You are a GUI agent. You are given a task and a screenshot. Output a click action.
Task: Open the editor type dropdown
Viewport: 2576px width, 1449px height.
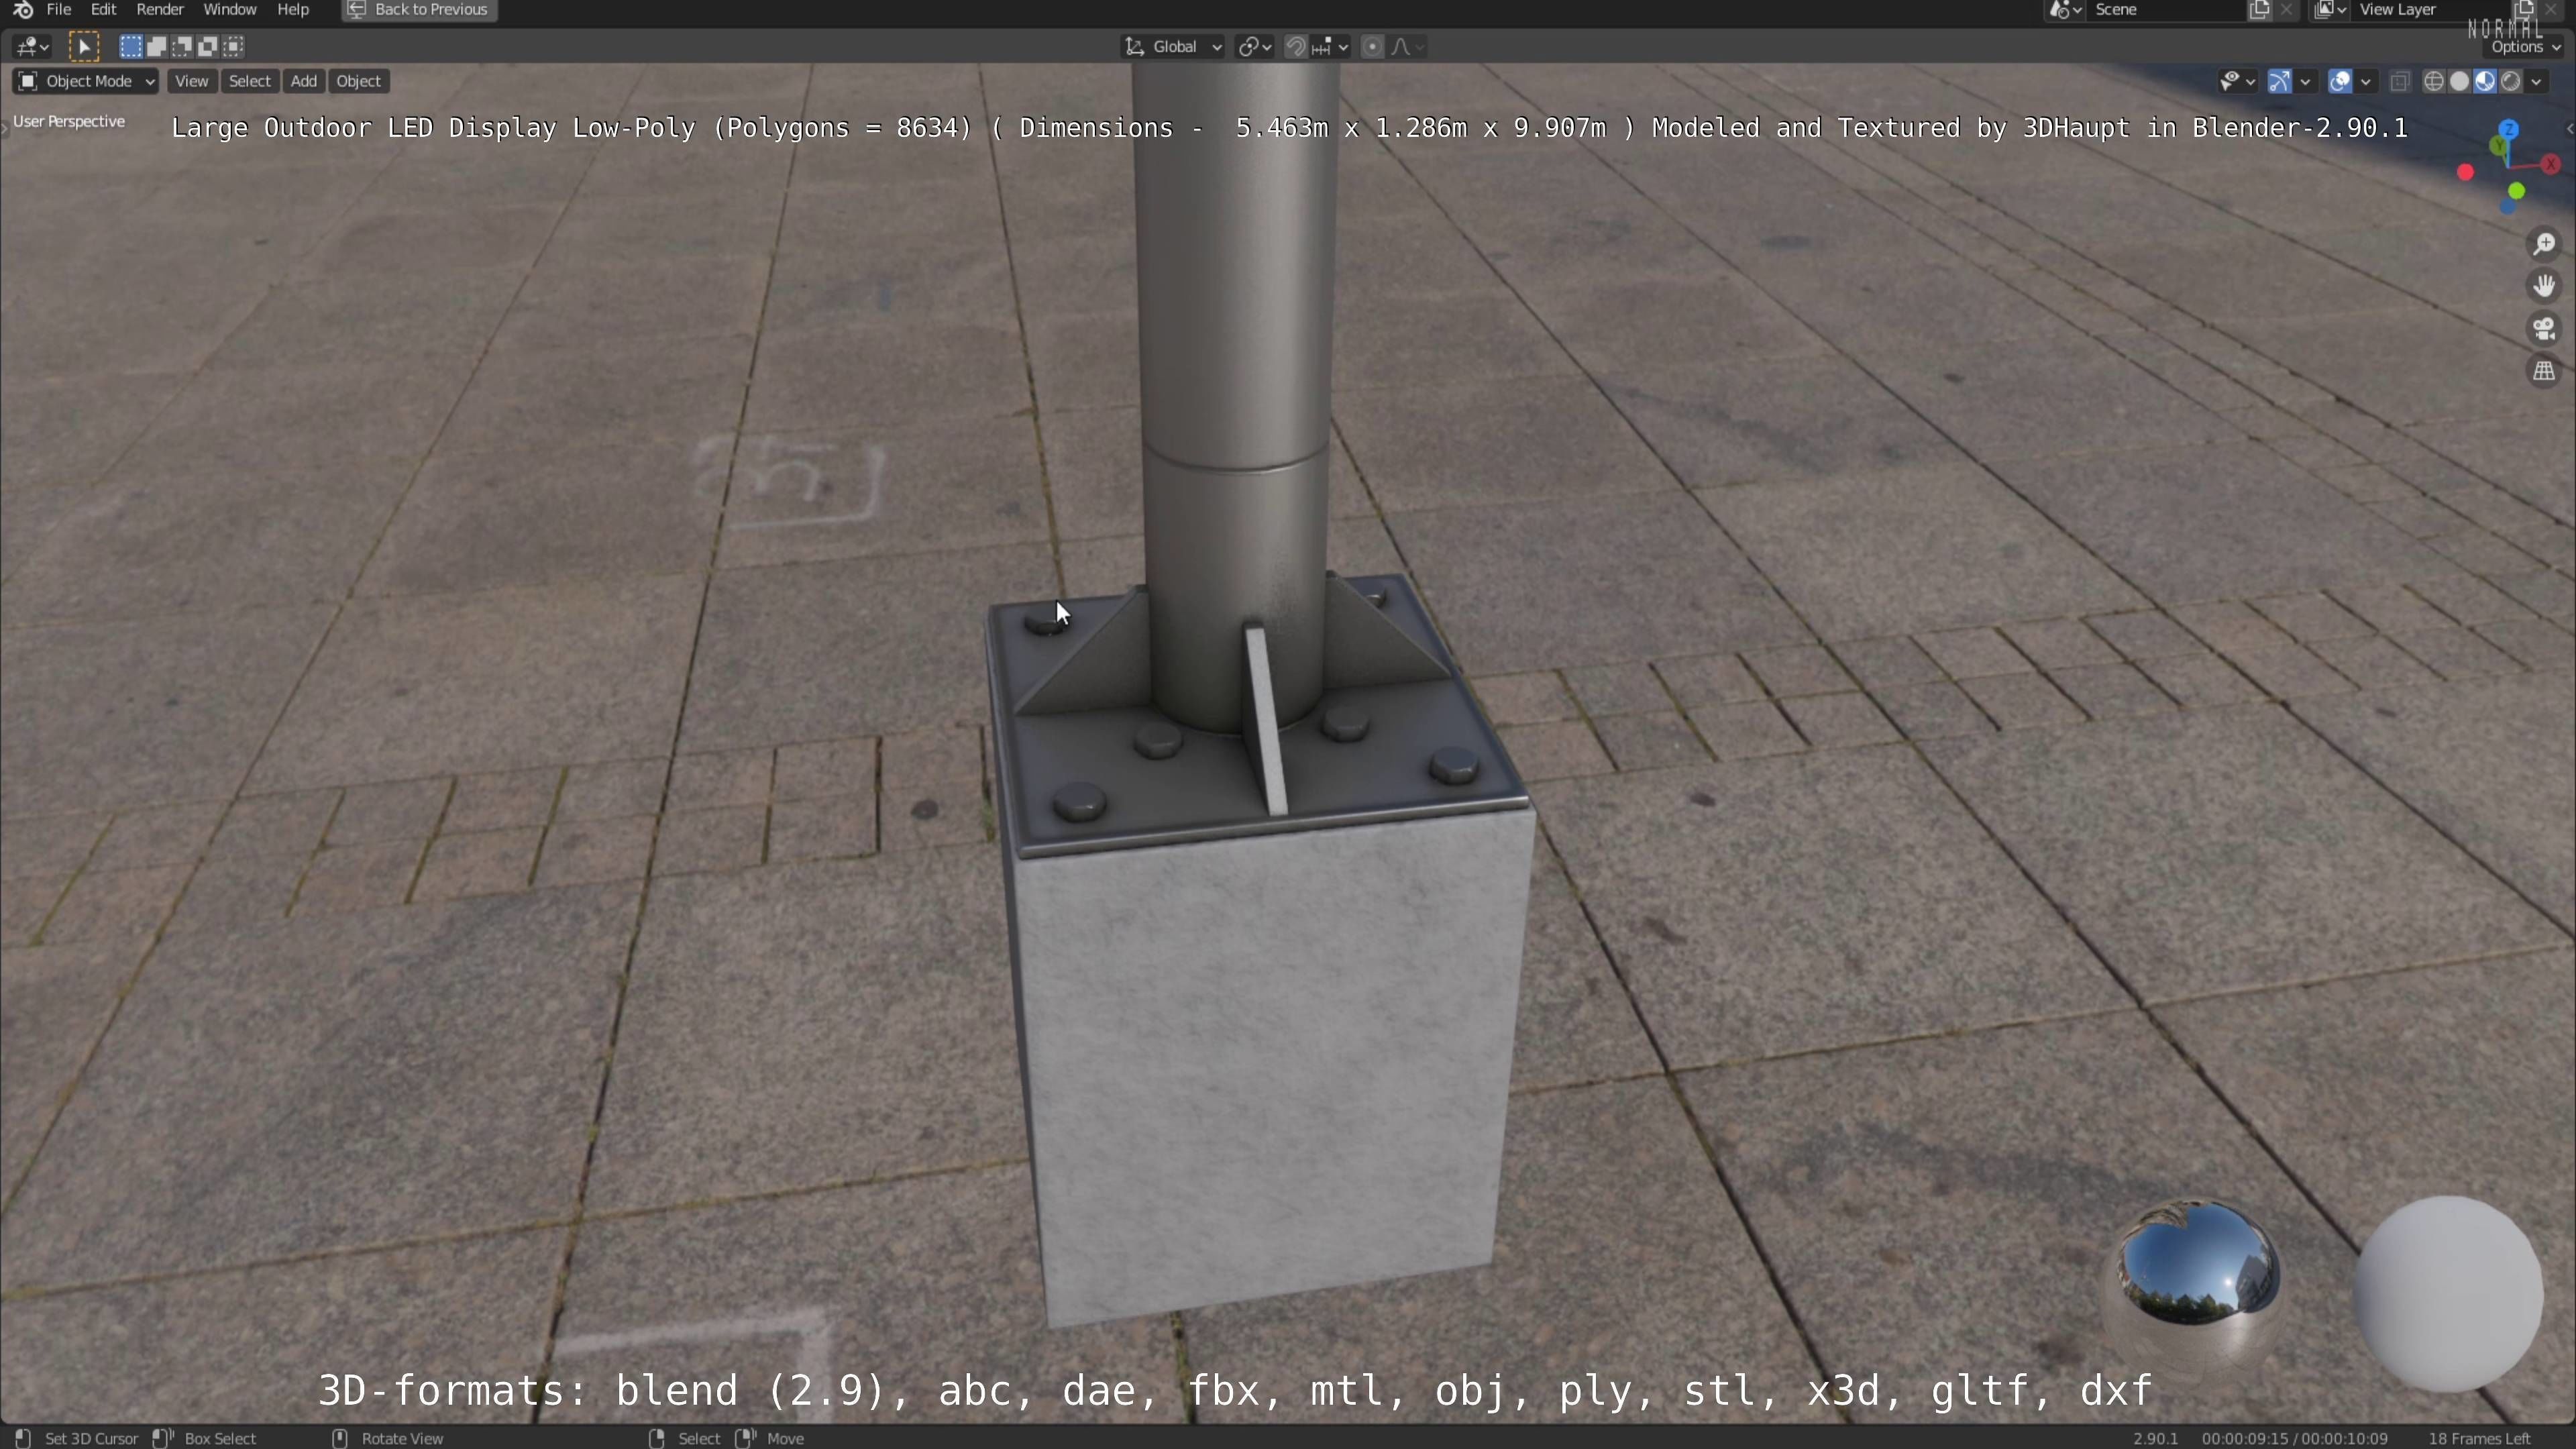[x=32, y=46]
